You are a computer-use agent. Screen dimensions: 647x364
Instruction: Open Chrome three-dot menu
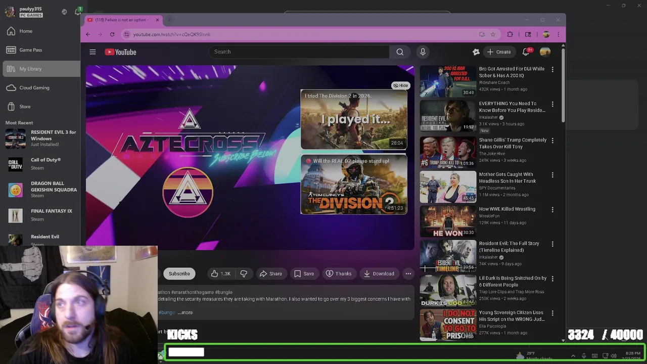[558, 34]
